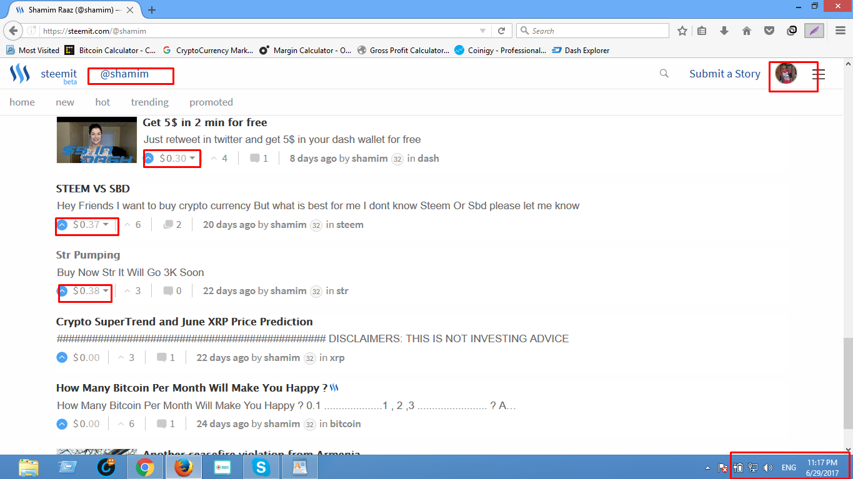Click the Pocket icon in toolbar
Viewport: 853px width, 479px height.
pos(770,31)
